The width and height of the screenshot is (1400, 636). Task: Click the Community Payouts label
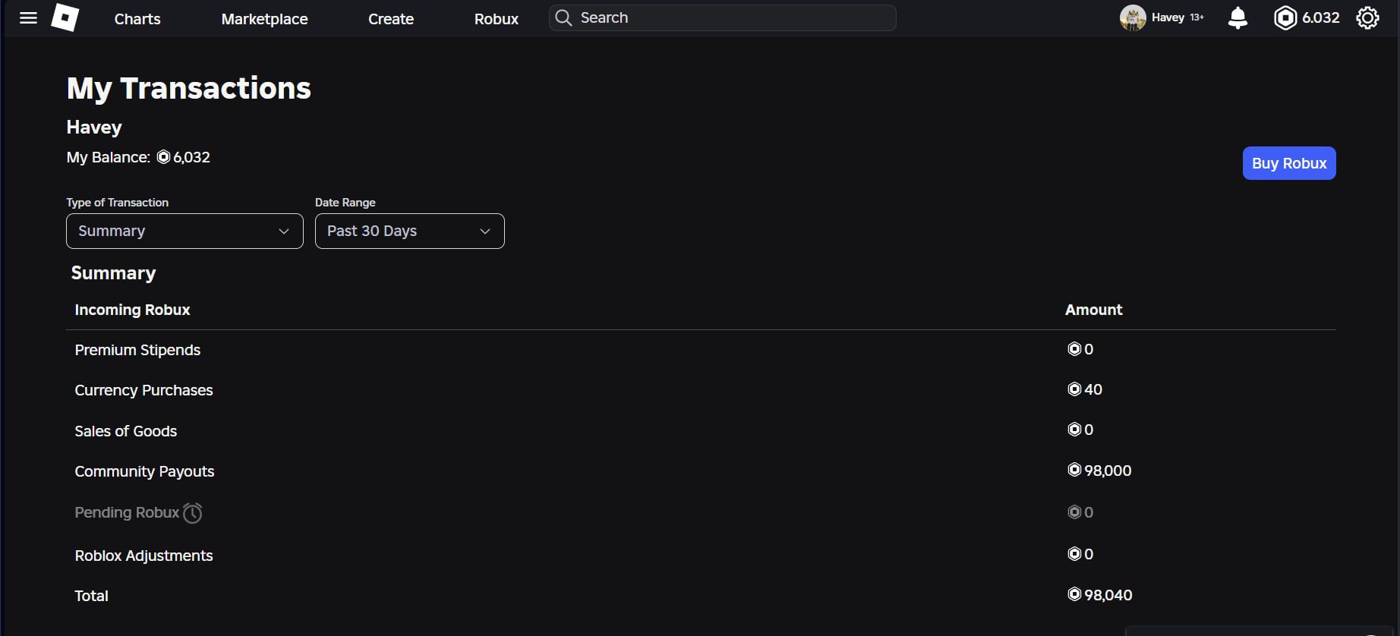coord(144,471)
